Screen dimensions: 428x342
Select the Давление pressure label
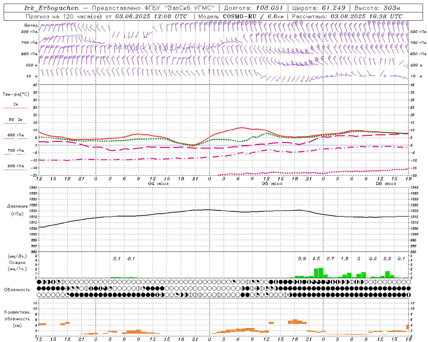pos(17,206)
